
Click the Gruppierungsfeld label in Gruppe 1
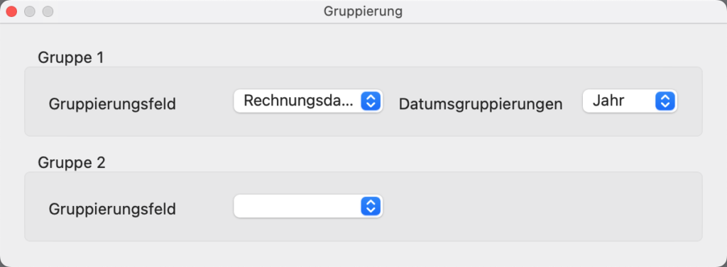click(x=112, y=104)
